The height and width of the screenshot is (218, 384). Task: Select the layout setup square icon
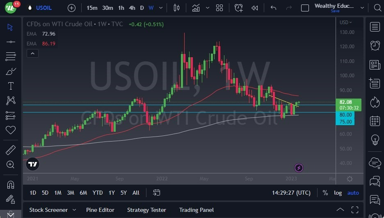point(305,8)
